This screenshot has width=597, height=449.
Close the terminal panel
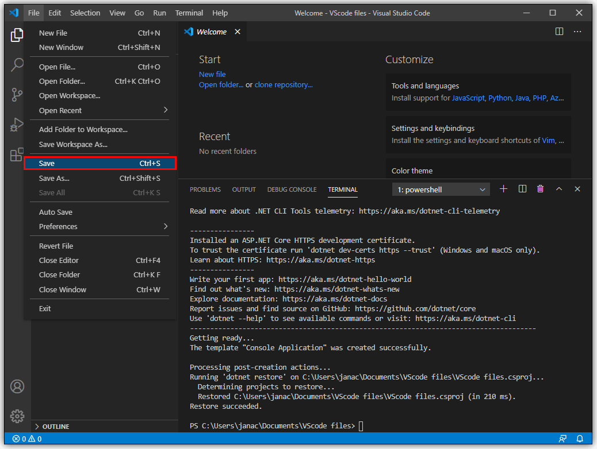577,189
